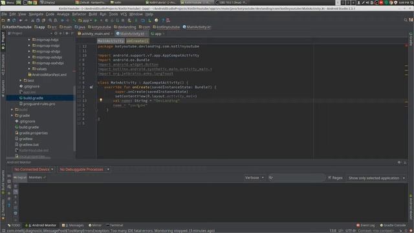Switch to the app editor tab
This screenshot has height=233, width=414.
point(158,34)
